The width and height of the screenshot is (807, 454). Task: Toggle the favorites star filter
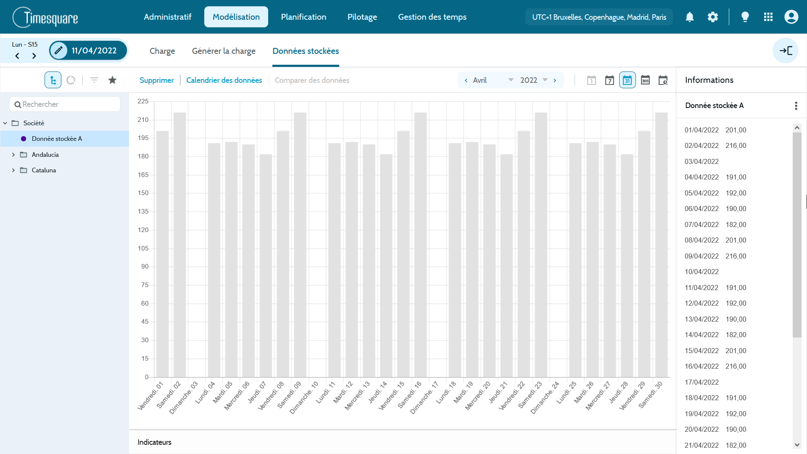pos(112,80)
